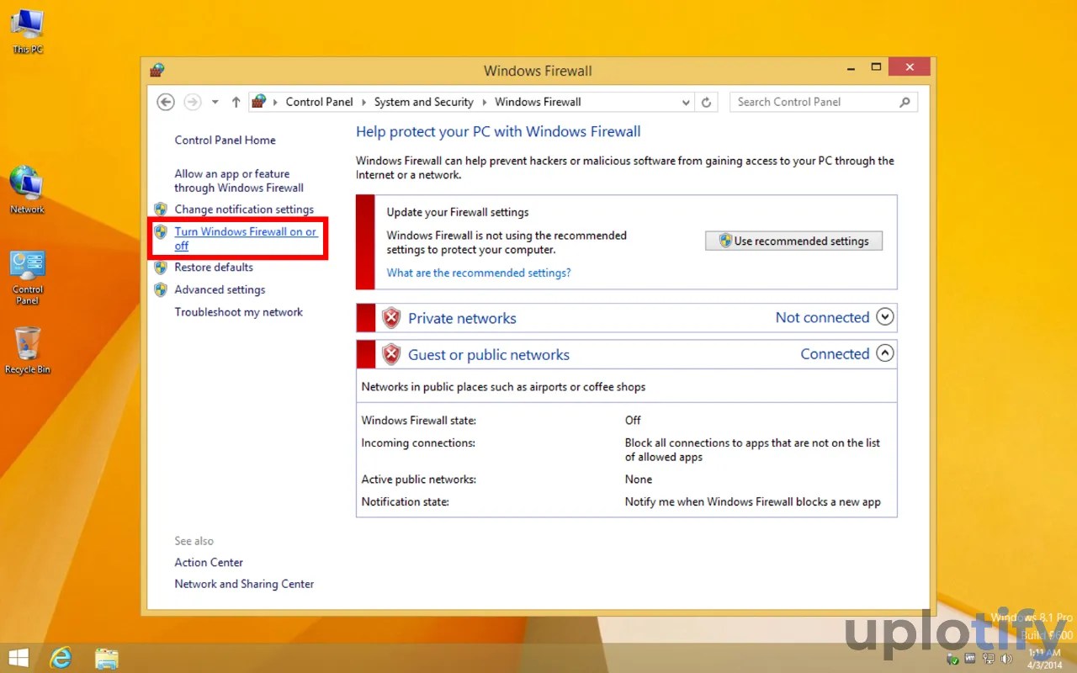Click Active public networks None value
The width and height of the screenshot is (1077, 673).
[x=639, y=480]
